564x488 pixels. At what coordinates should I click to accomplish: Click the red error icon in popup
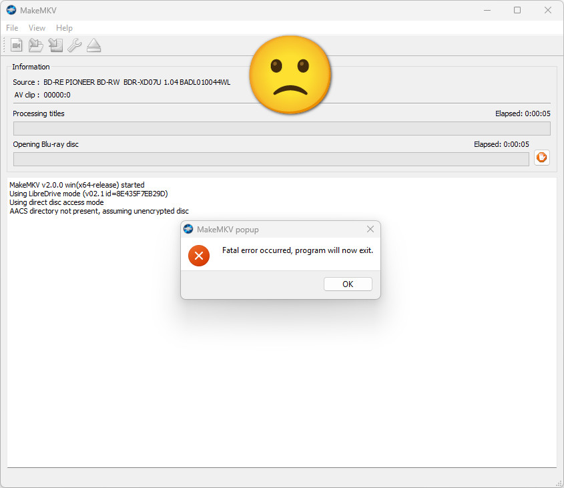198,256
